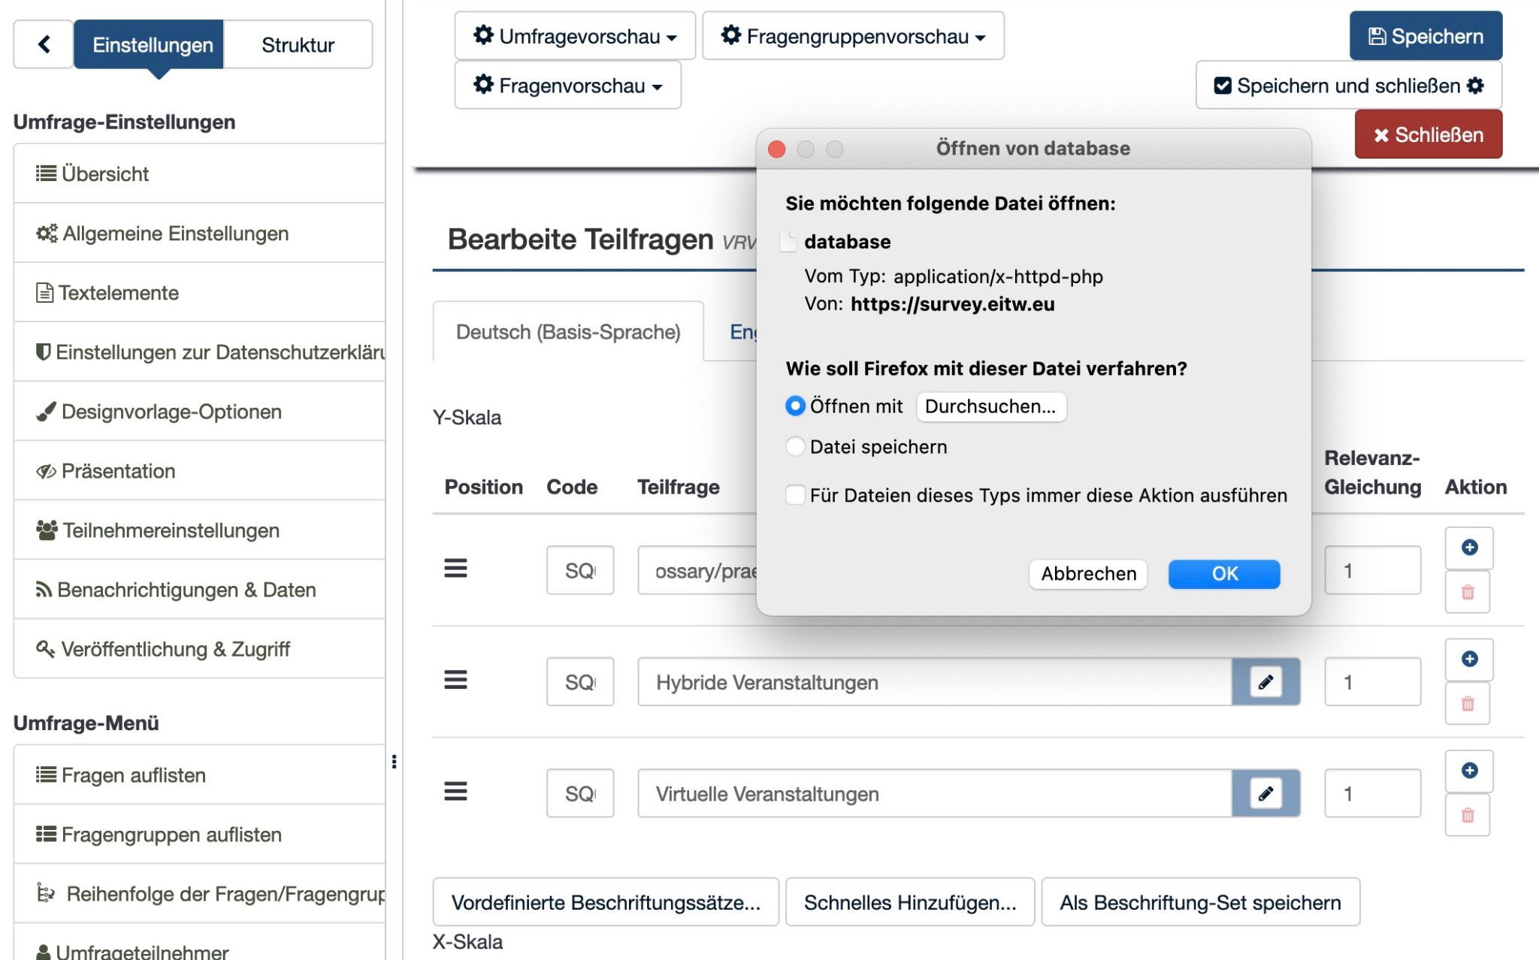This screenshot has height=960, width=1539.
Task: Click plus icon in first subquestion row
Action: click(x=1469, y=547)
